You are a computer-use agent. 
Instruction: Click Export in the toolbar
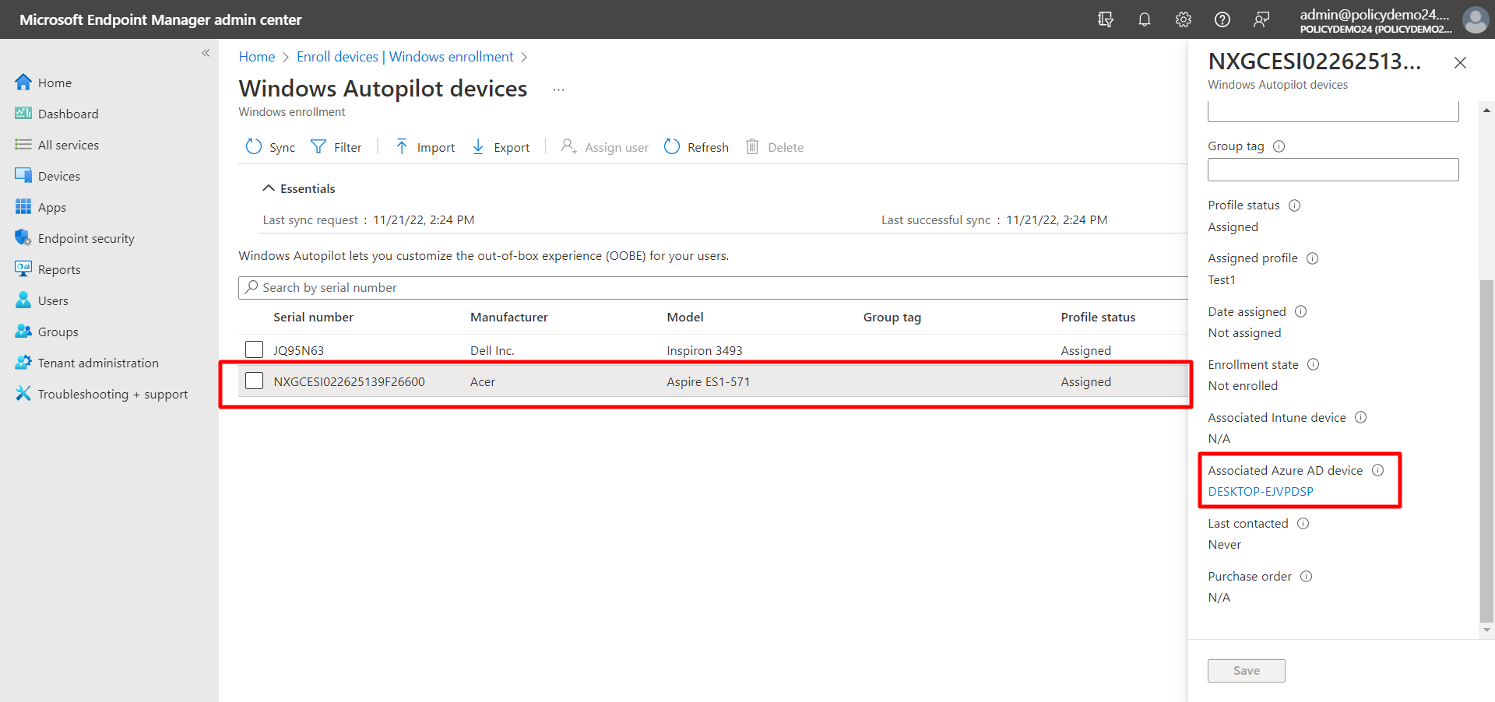click(501, 147)
